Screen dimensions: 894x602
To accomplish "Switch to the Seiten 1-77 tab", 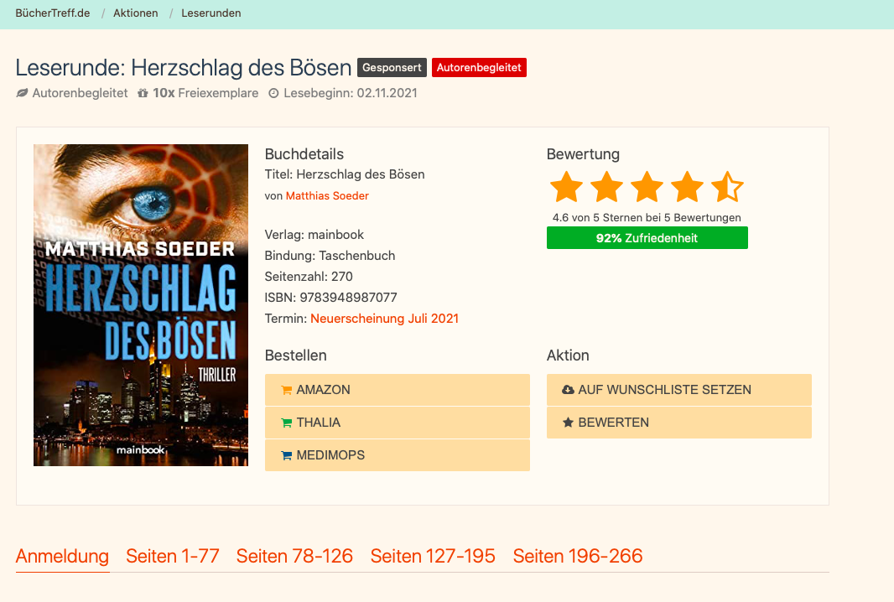I will pyautogui.click(x=173, y=556).
